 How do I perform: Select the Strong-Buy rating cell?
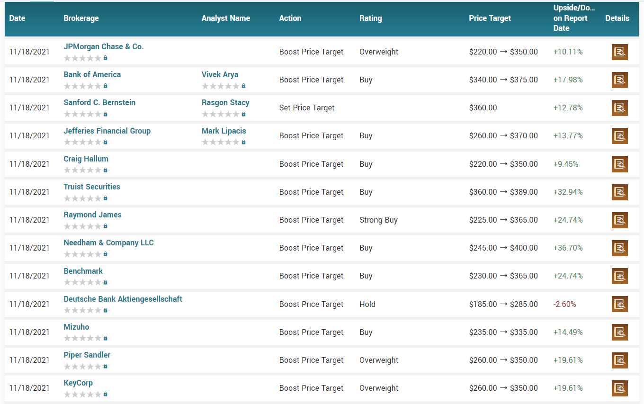(x=378, y=220)
